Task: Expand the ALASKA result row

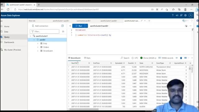Action: pos(69,106)
